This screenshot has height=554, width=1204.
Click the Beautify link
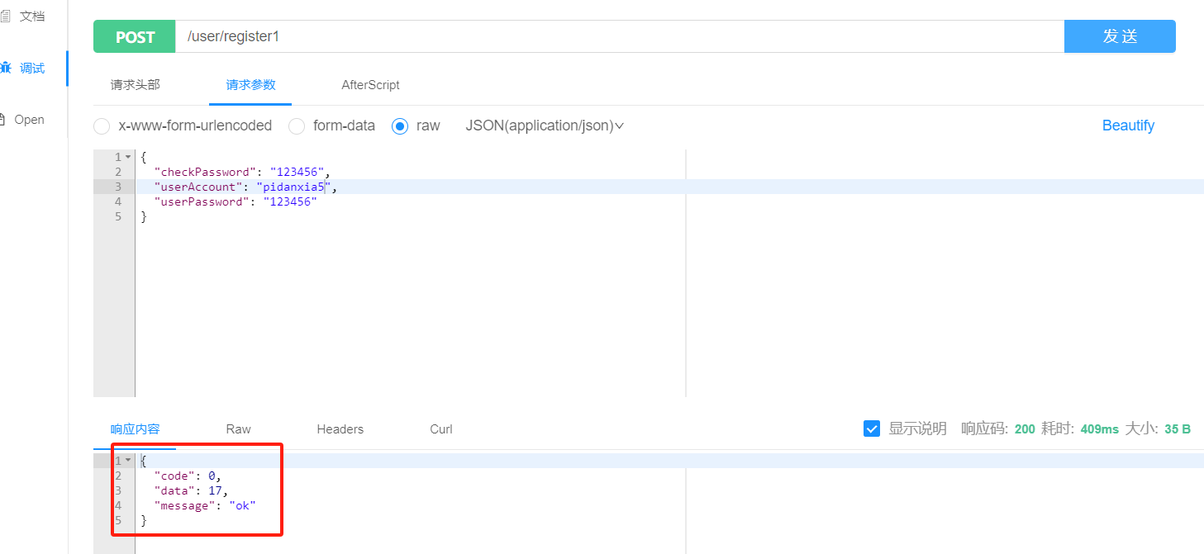coord(1128,125)
